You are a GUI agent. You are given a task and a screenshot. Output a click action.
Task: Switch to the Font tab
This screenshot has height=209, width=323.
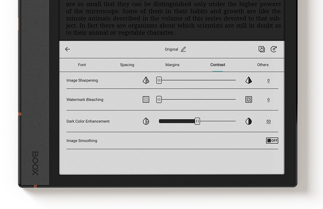click(82, 65)
